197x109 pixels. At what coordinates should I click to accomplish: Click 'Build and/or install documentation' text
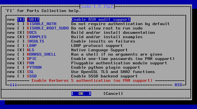pyautogui.click(x=113, y=33)
